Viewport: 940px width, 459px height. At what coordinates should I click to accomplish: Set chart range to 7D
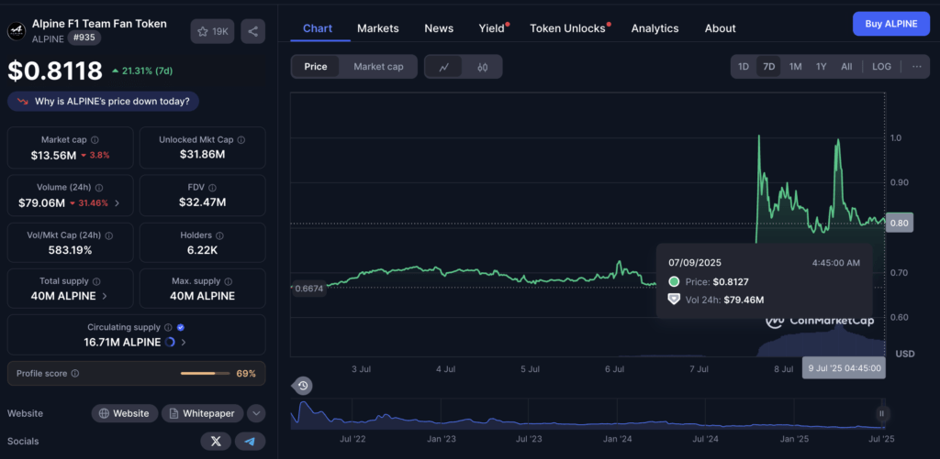(x=768, y=67)
